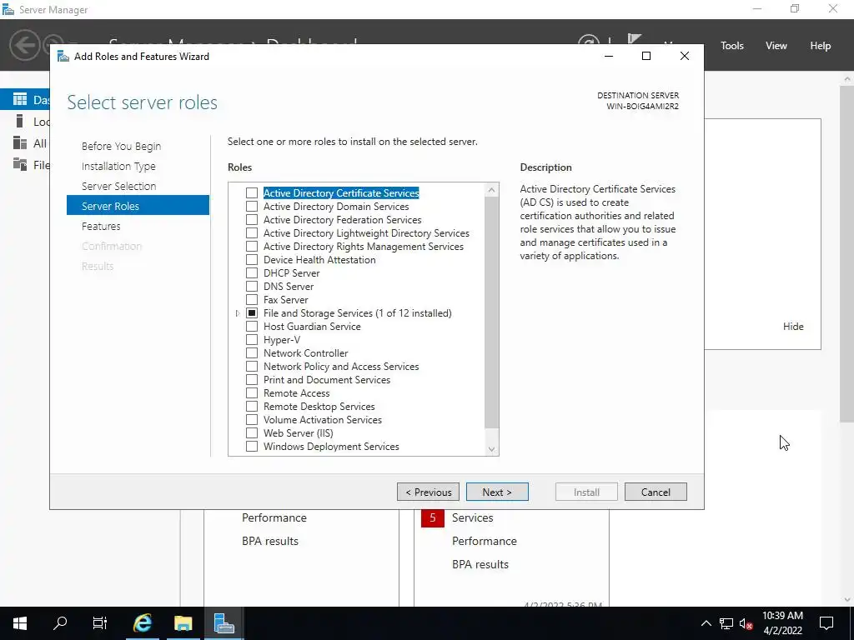The width and height of the screenshot is (854, 640).
Task: Click the red 5 Services alert badge
Action: click(433, 517)
